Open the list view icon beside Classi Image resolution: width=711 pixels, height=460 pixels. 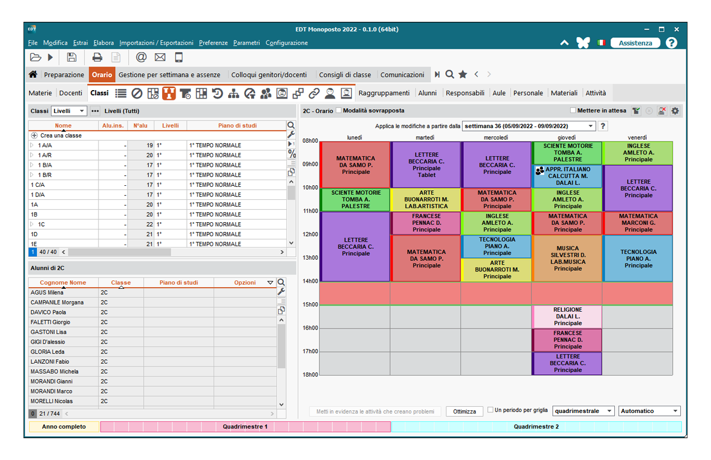point(120,93)
